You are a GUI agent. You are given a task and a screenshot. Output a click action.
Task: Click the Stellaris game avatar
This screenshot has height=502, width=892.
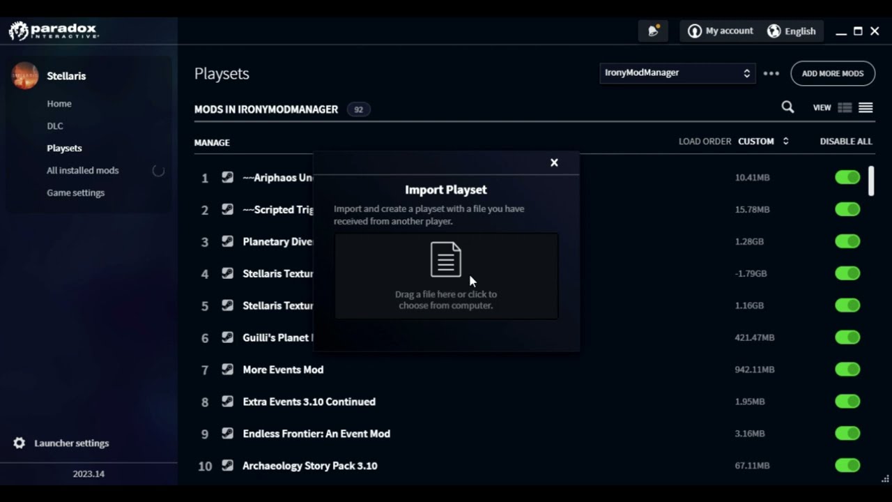pos(25,75)
